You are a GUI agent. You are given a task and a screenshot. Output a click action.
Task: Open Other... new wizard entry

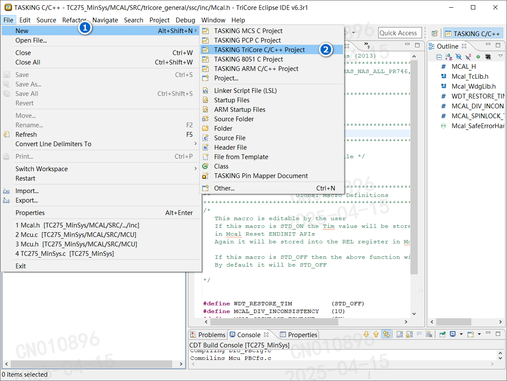tap(271, 188)
